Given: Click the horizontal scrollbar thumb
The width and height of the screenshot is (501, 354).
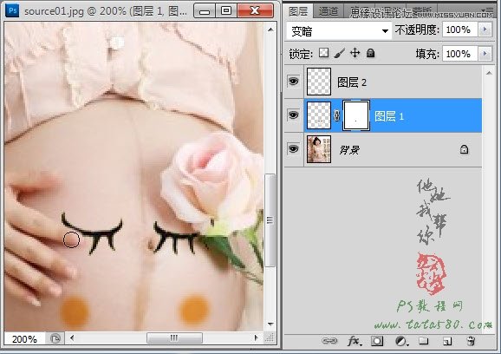Looking at the screenshot, I should [x=174, y=338].
